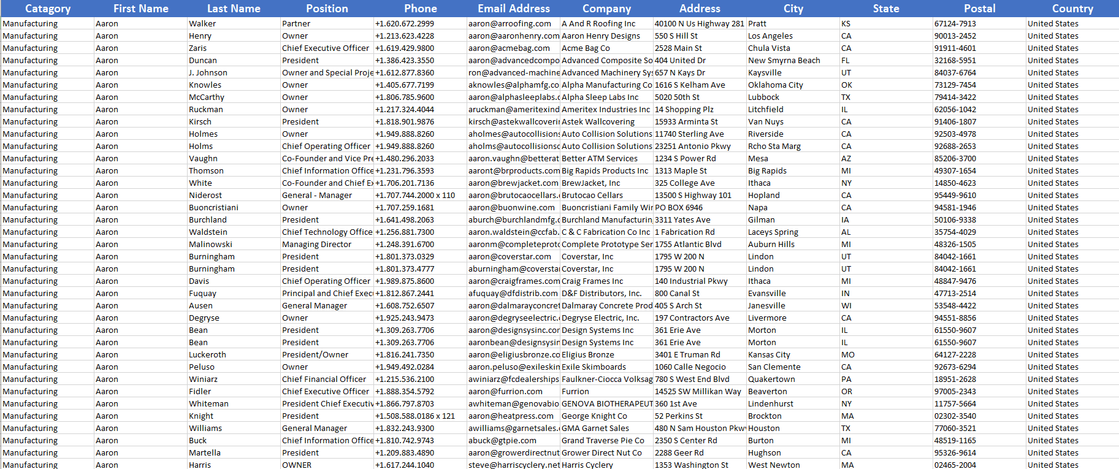
Task: Click the Email Address column header
Action: click(513, 9)
